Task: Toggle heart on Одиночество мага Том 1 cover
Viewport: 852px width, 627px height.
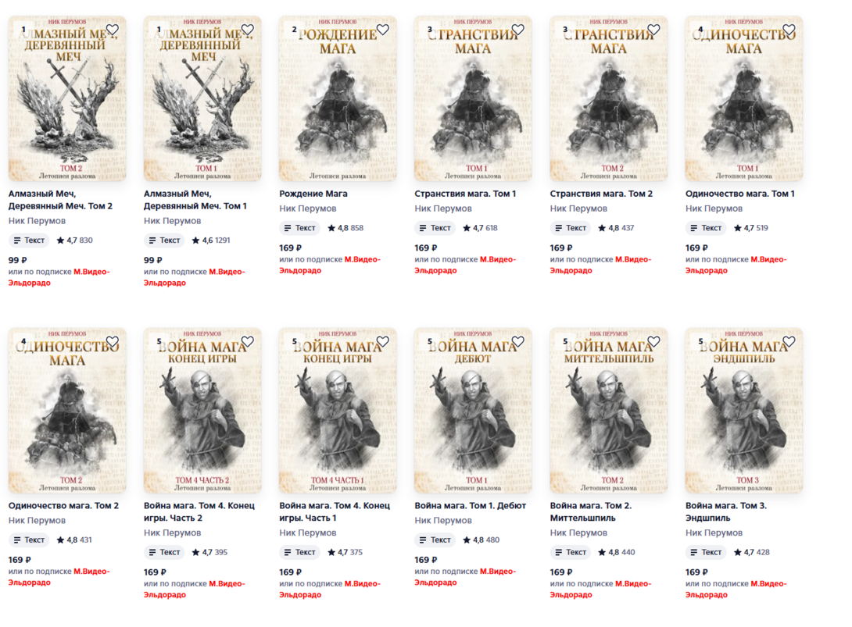Action: tap(789, 30)
